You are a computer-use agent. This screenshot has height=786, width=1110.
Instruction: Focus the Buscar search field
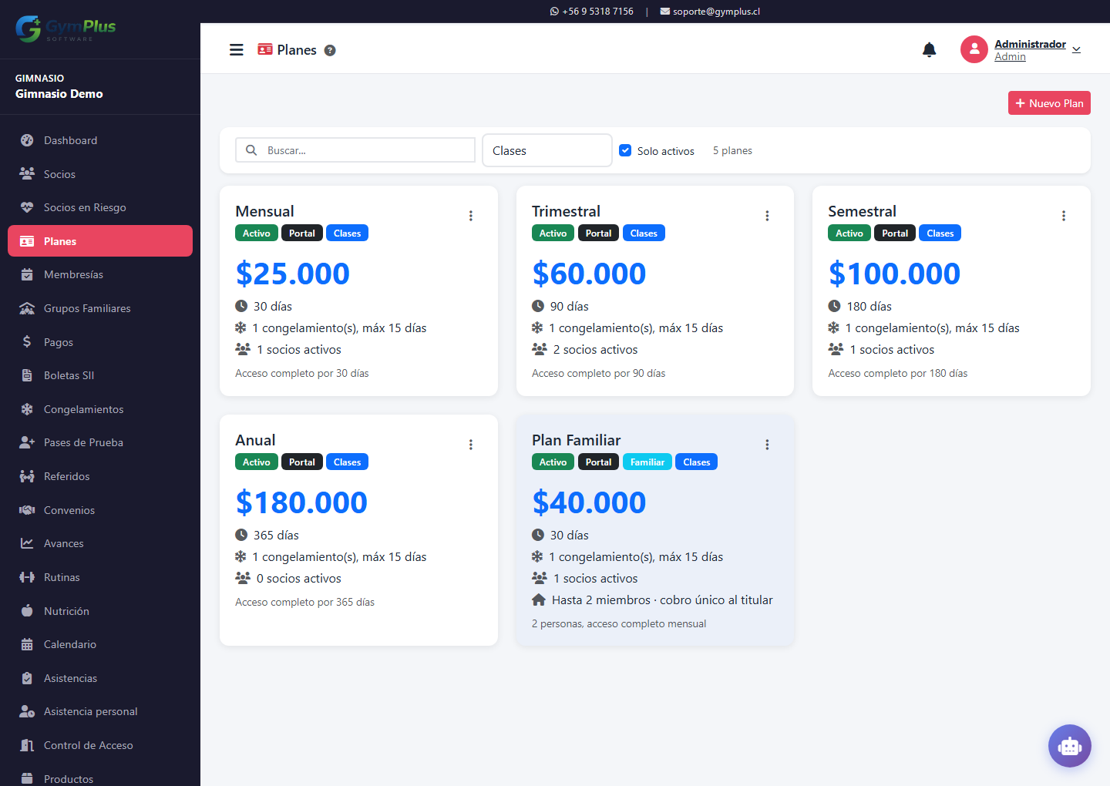point(355,150)
